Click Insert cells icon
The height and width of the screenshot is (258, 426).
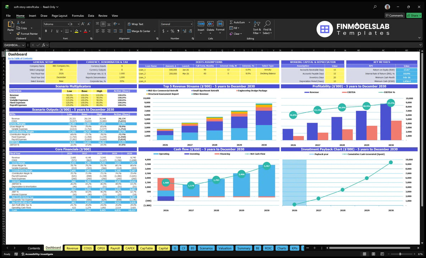[x=201, y=24]
